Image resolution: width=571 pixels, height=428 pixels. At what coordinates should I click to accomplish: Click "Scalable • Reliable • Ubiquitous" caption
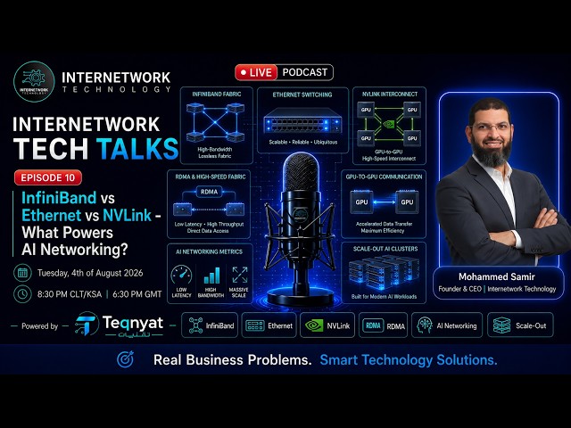click(x=303, y=143)
